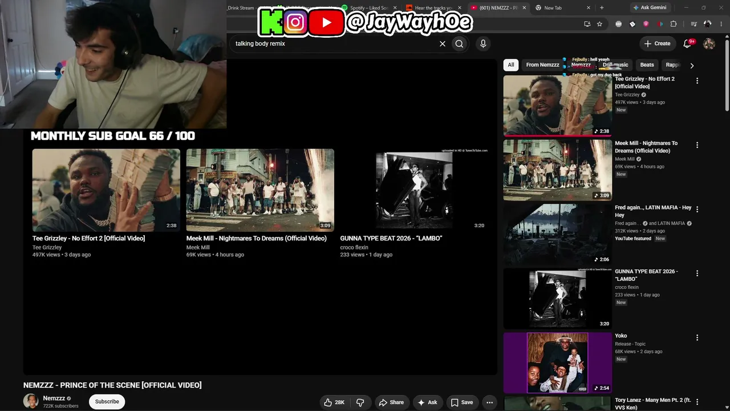Open the YouTube account avatar menu
The image size is (730, 411).
point(709,43)
